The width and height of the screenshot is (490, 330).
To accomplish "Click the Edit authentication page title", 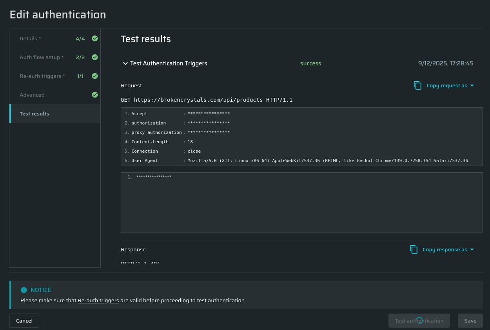I will pos(58,14).
